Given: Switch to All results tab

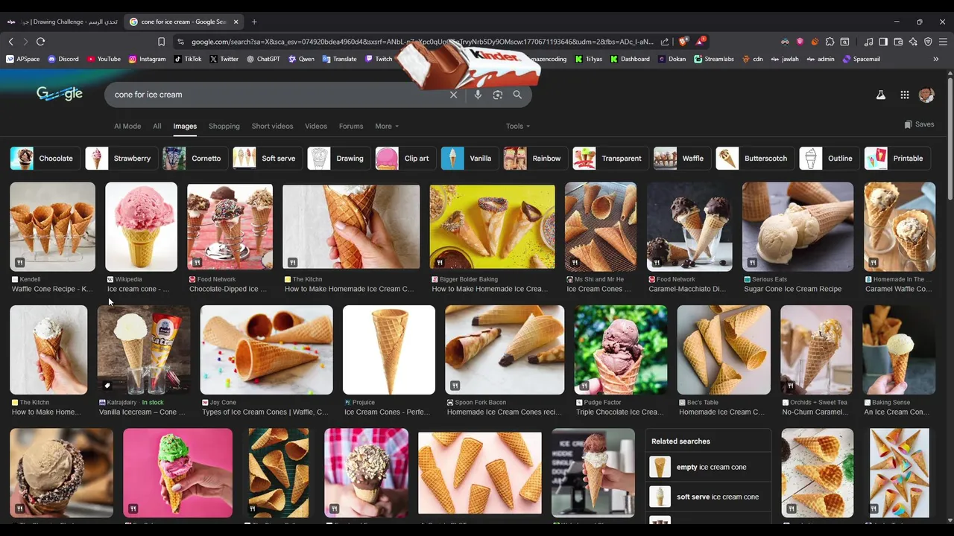Looking at the screenshot, I should pyautogui.click(x=157, y=126).
